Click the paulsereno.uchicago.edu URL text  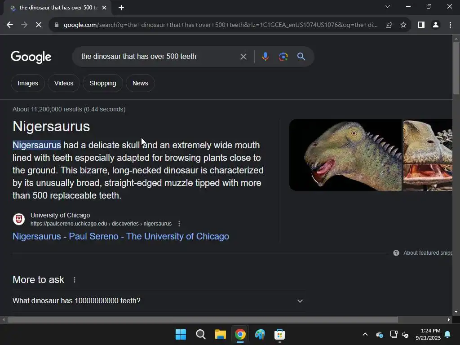click(x=101, y=224)
